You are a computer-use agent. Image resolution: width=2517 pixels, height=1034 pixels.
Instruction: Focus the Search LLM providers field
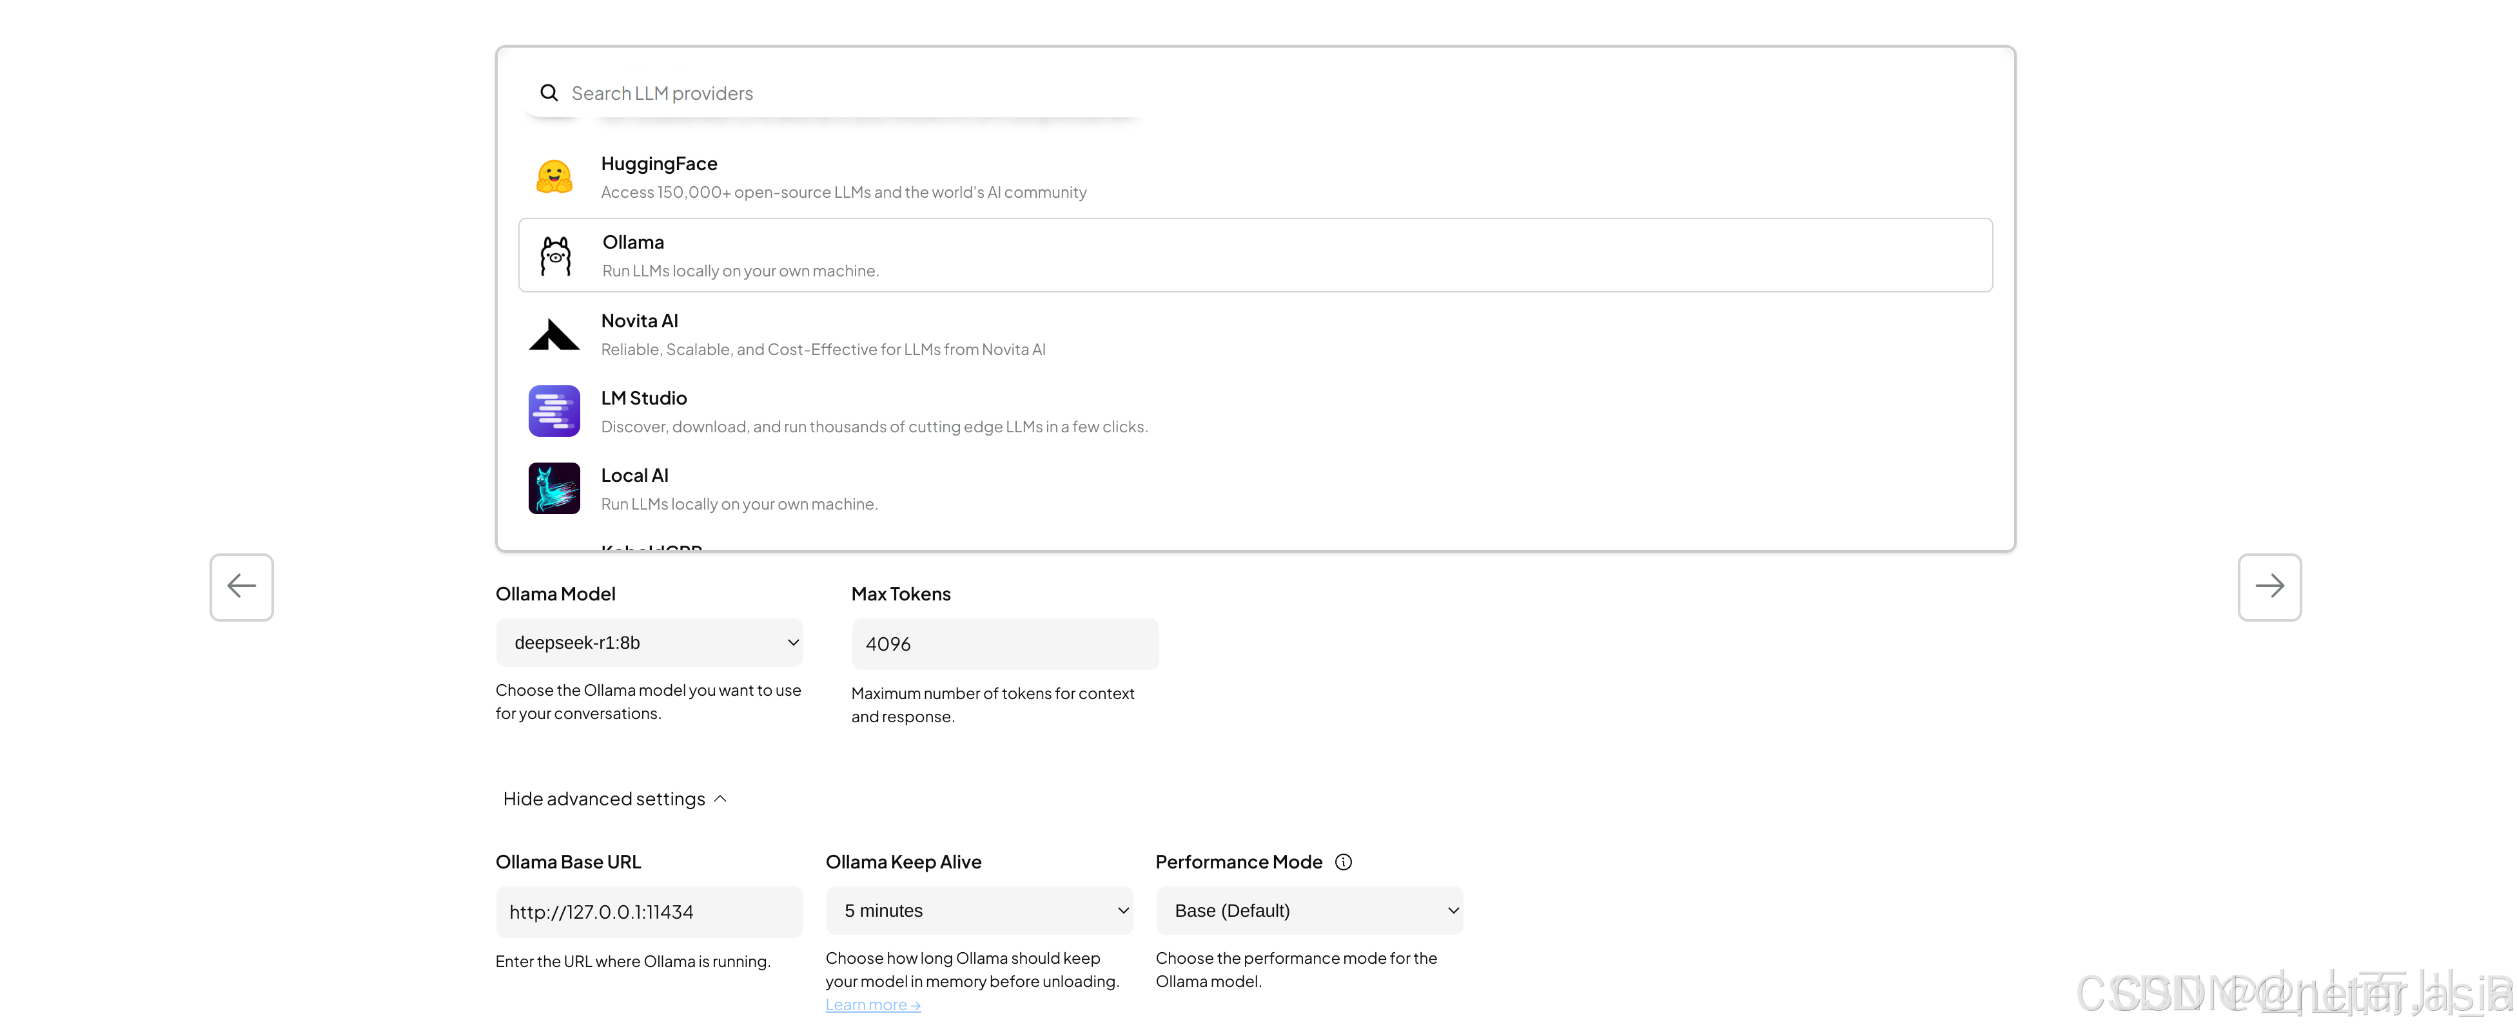tap(850, 93)
